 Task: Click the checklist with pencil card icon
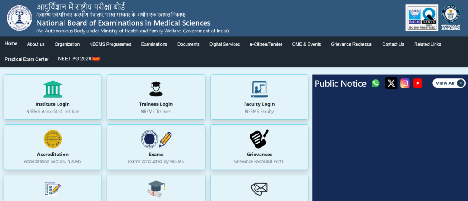53,189
